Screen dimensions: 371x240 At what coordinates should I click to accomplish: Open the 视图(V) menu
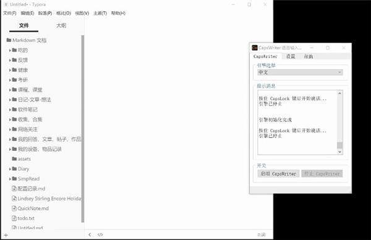82,13
